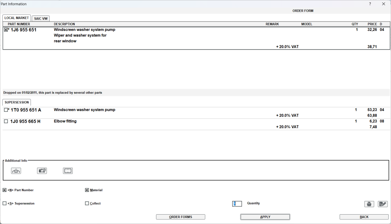Select part number 1J0 955 665 H

(x=25, y=122)
